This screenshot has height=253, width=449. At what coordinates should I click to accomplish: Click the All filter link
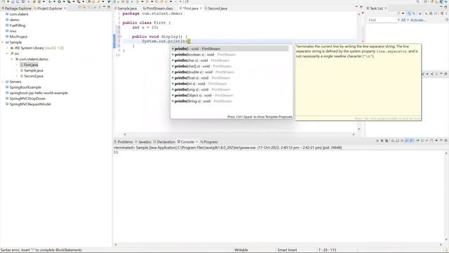point(403,20)
